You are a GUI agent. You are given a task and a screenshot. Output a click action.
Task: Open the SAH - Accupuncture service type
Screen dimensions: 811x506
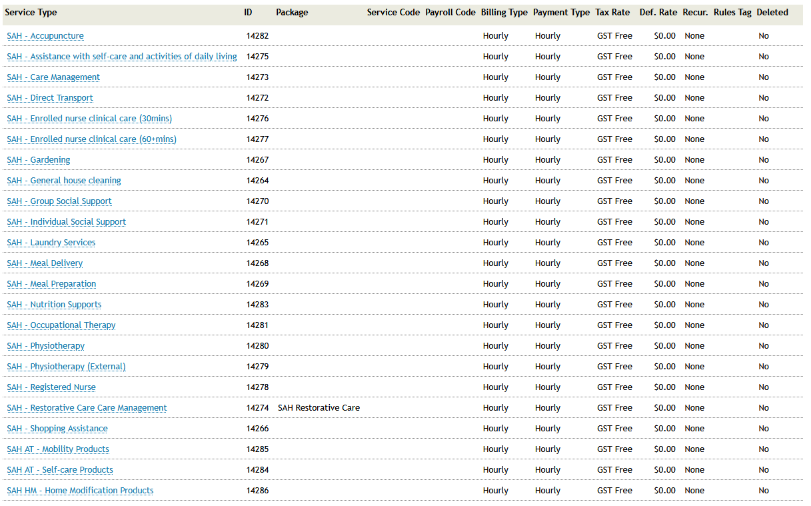click(x=45, y=35)
